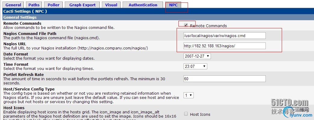Click the 'General Settings' section header

(20, 17)
